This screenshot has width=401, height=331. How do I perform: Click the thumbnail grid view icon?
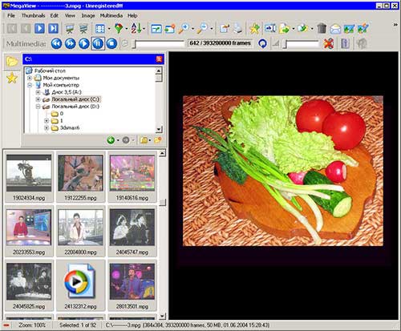pos(100,28)
